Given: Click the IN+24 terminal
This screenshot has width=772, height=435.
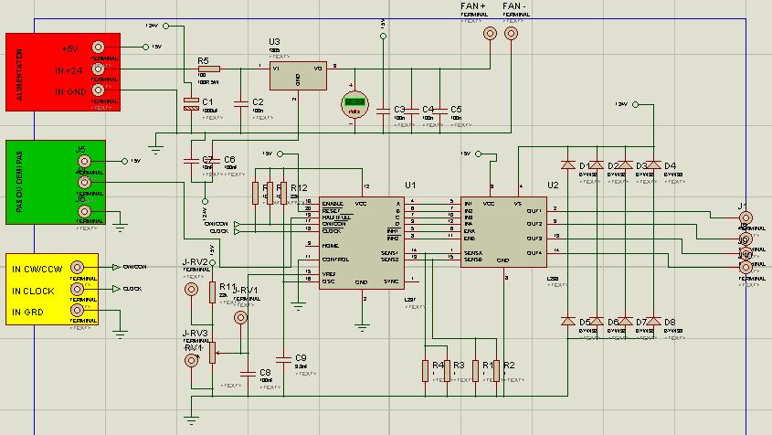Looking at the screenshot, I should pos(99,69).
